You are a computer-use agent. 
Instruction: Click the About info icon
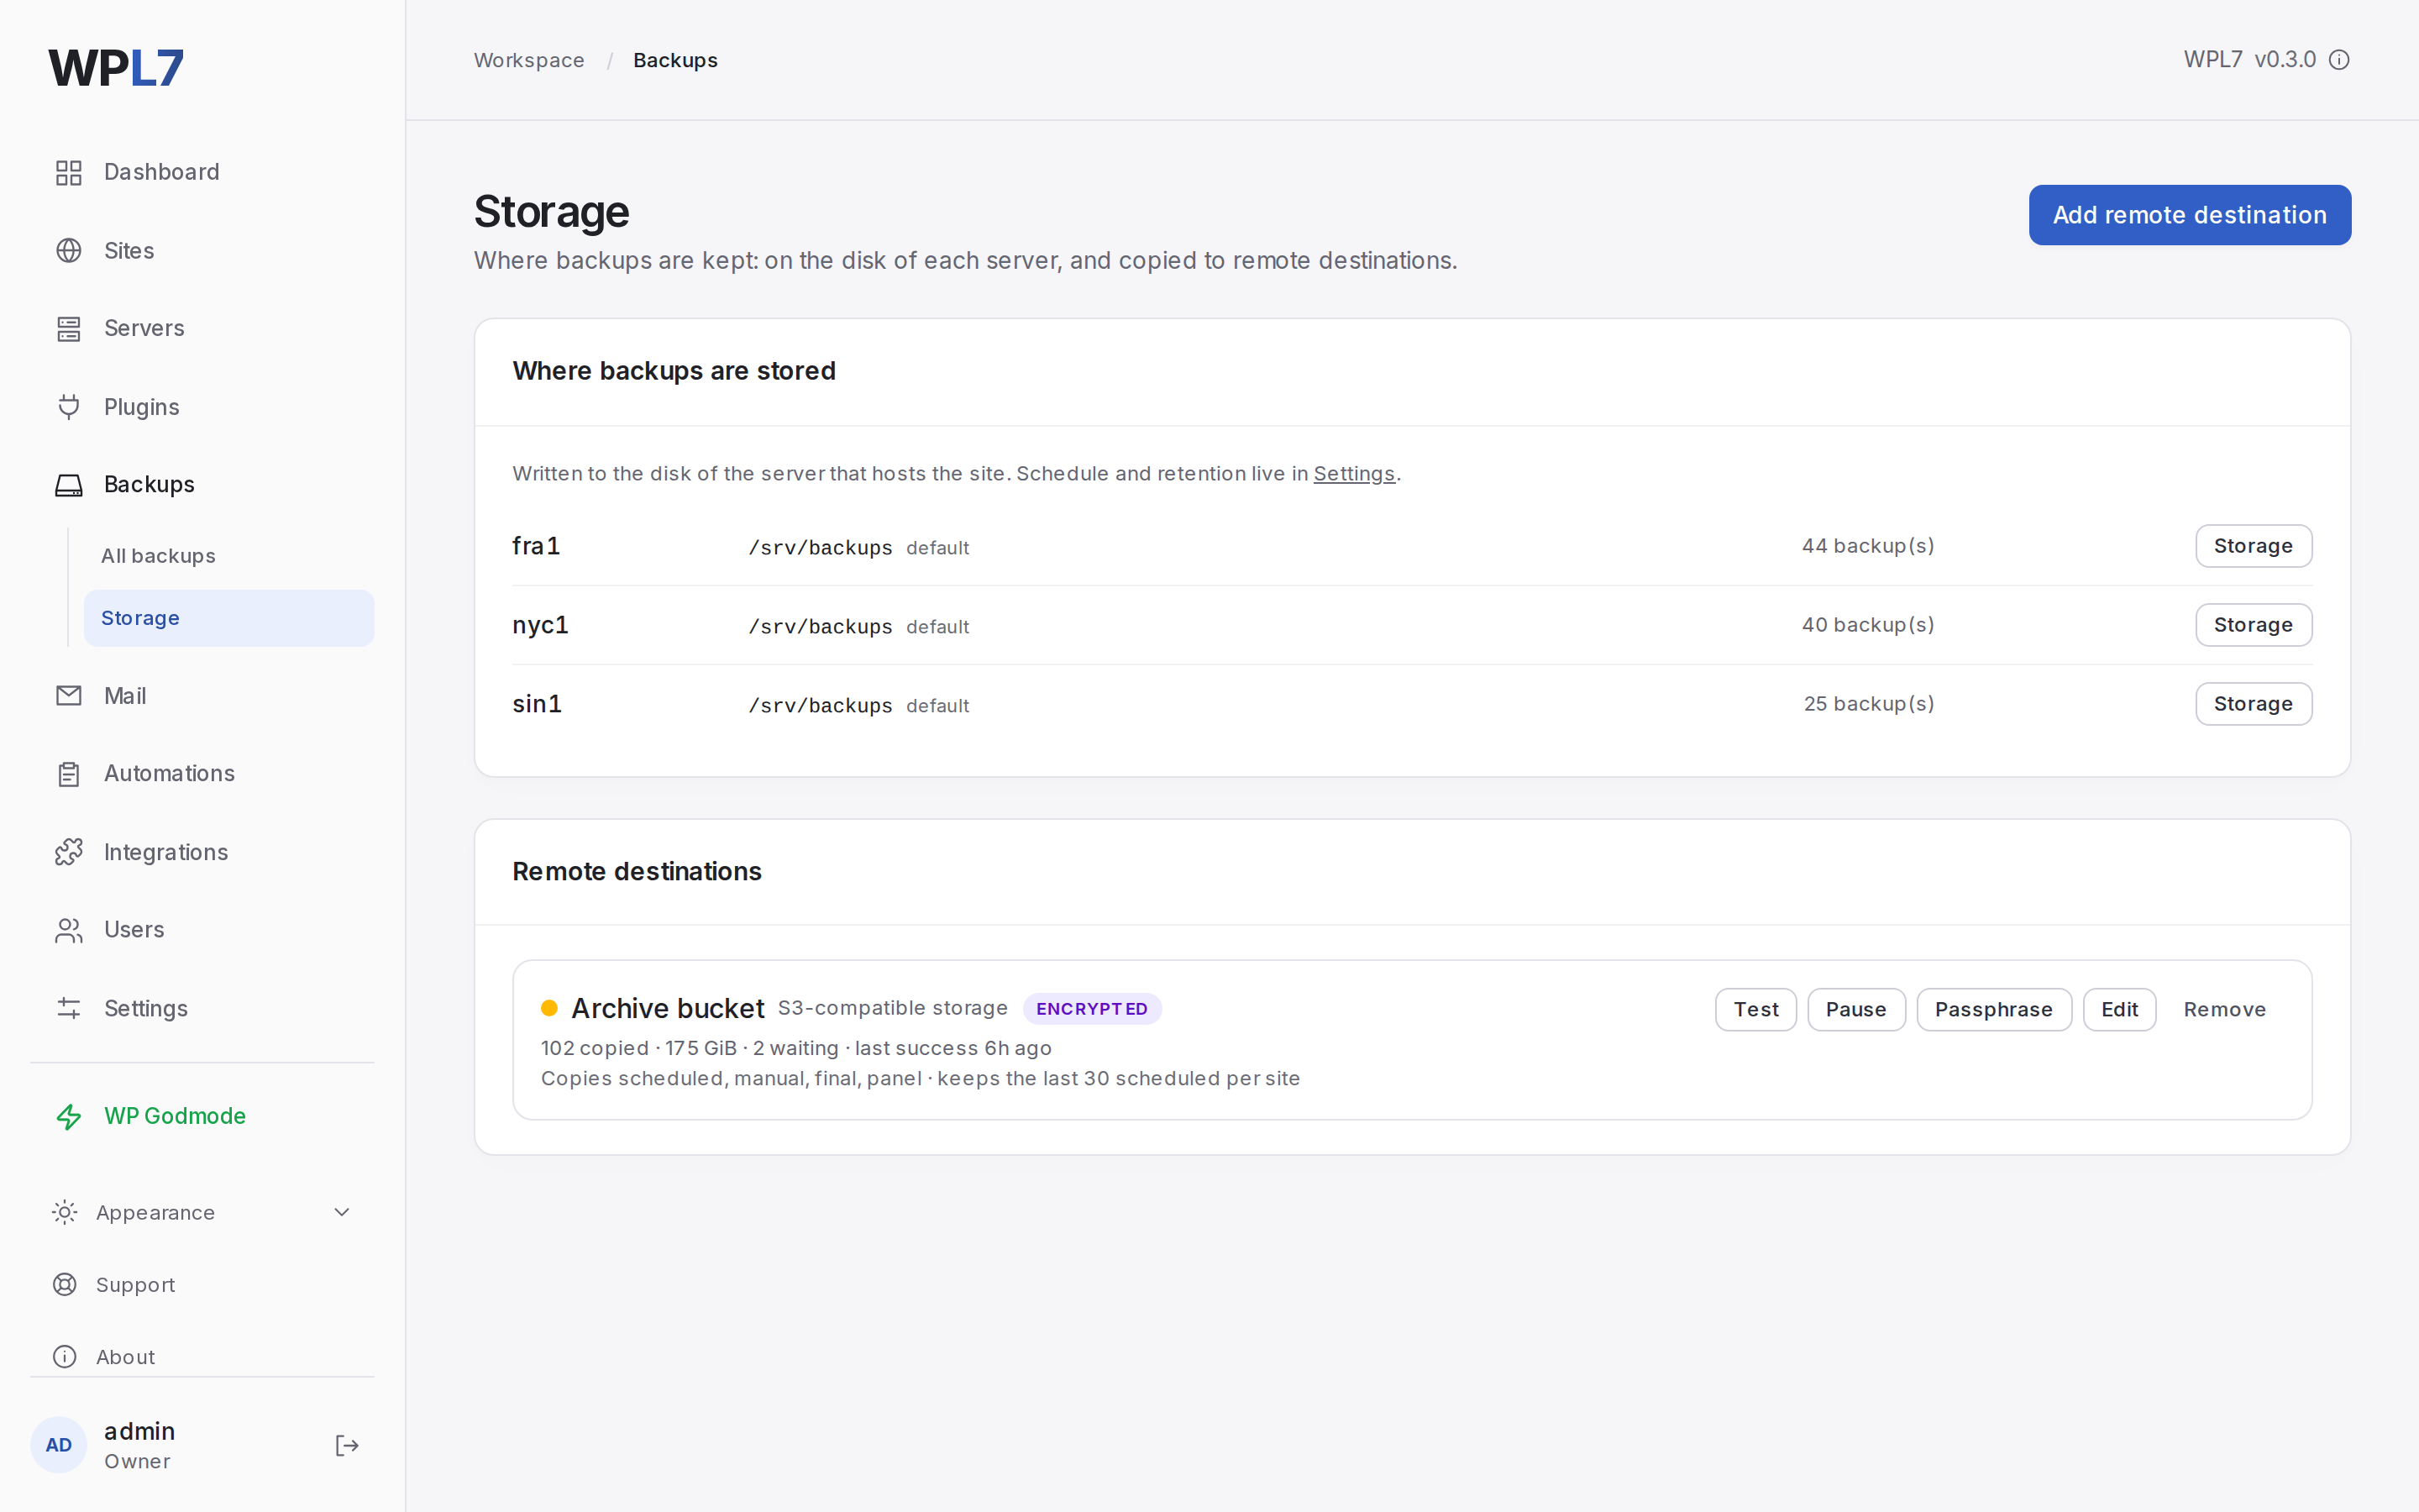click(x=65, y=1356)
